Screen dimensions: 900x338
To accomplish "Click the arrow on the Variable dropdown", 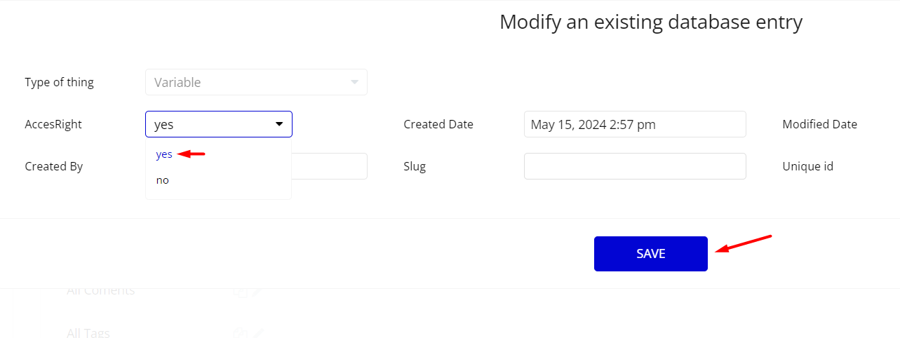I will [x=354, y=82].
